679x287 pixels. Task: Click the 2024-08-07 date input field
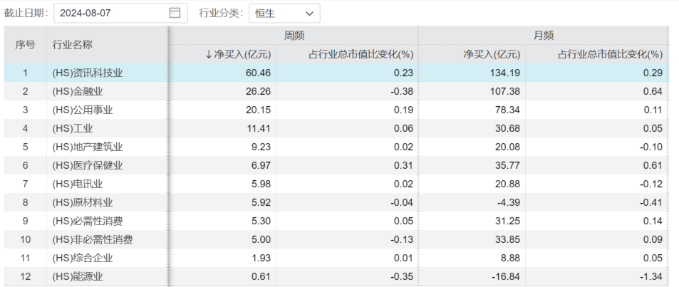[x=114, y=13]
